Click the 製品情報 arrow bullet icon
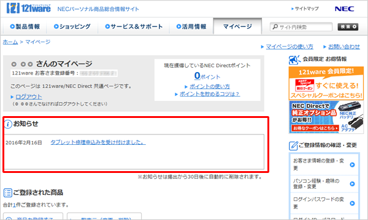Viewport: 368px width, 220px height. [x=12, y=26]
